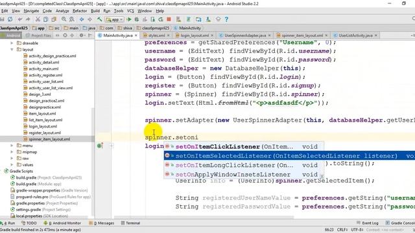Screen dimensions: 415x233
Task: Collapse the layout folder
Action: point(12,49)
